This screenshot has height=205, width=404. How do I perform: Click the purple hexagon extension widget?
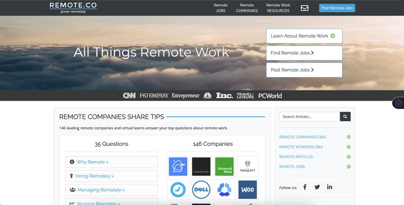(398, 103)
